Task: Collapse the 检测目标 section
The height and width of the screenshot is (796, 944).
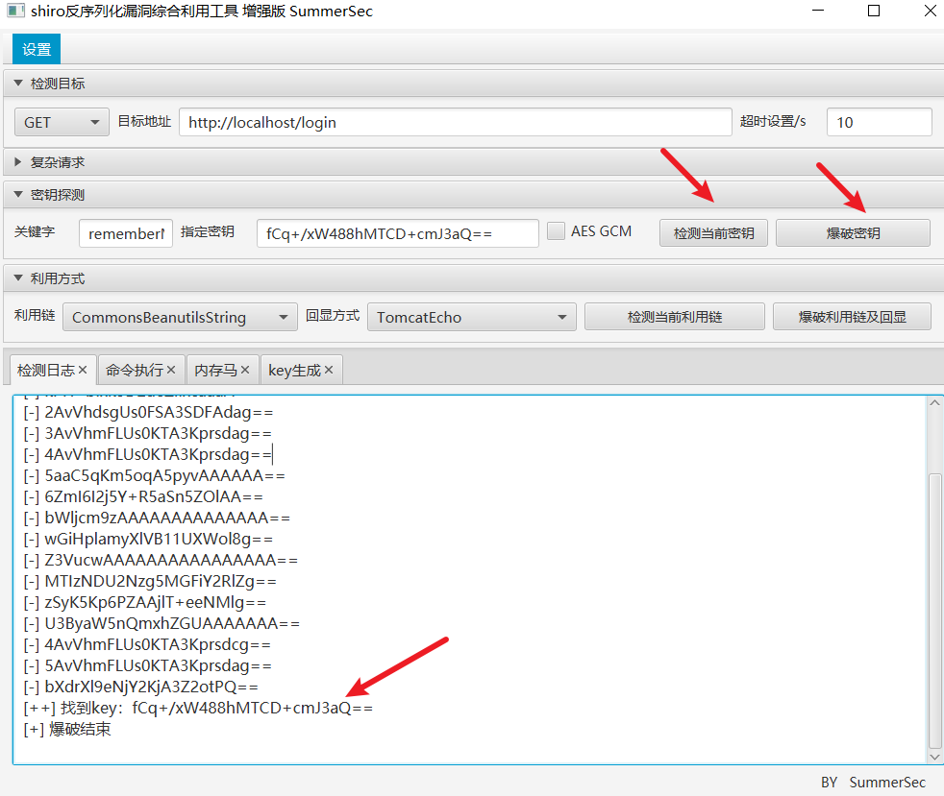Action: pos(18,83)
